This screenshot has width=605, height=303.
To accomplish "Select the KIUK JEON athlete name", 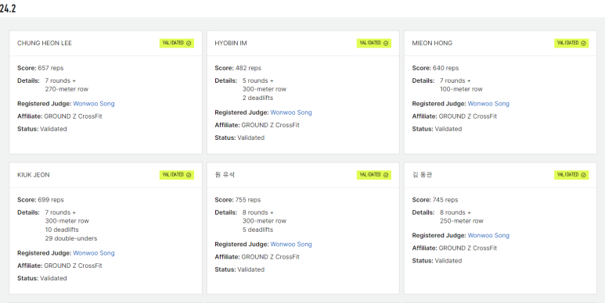I will pyautogui.click(x=33, y=175).
